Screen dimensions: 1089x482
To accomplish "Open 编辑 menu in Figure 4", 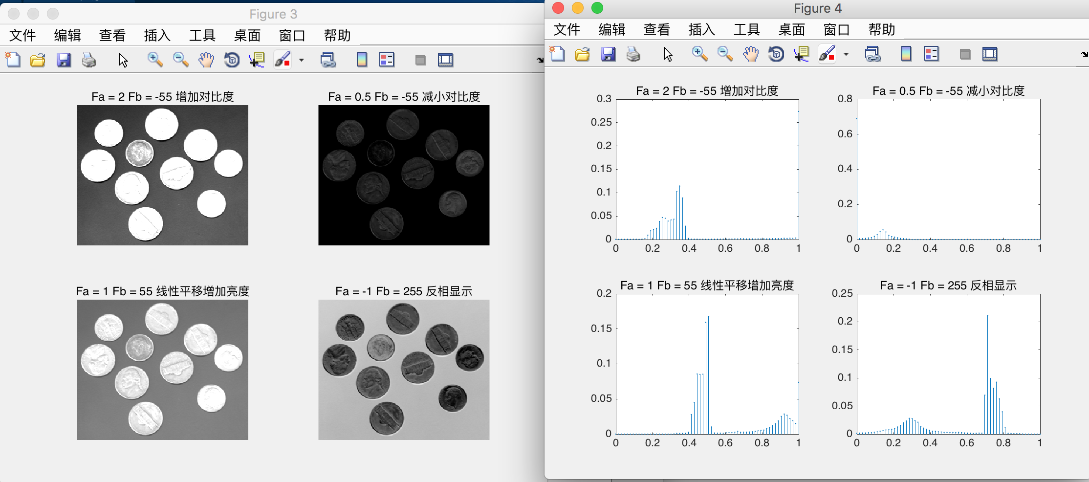I will (612, 29).
